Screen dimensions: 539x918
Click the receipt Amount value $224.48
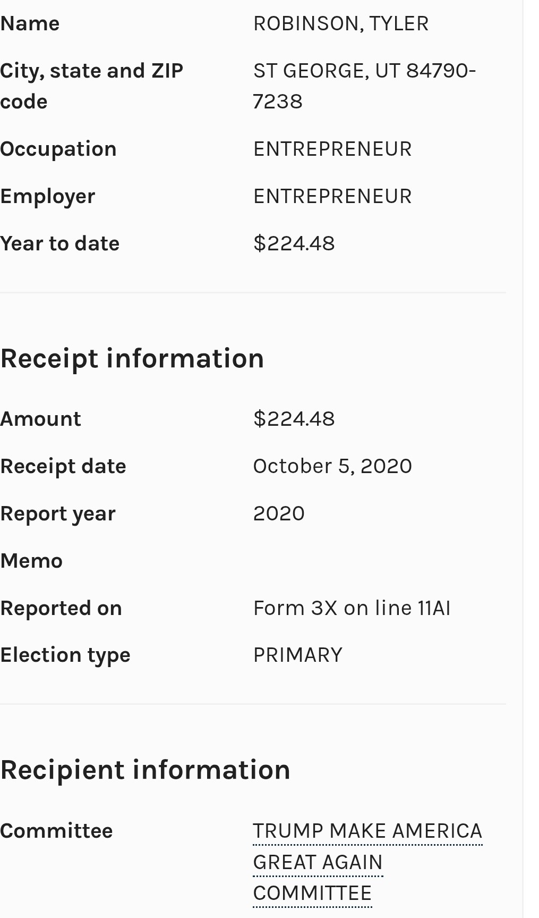294,419
